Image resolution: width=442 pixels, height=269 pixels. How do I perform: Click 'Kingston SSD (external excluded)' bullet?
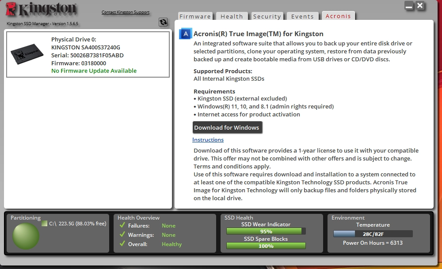[x=240, y=99]
